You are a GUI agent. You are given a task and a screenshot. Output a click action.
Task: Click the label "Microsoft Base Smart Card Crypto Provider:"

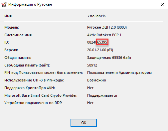[x=41, y=95]
